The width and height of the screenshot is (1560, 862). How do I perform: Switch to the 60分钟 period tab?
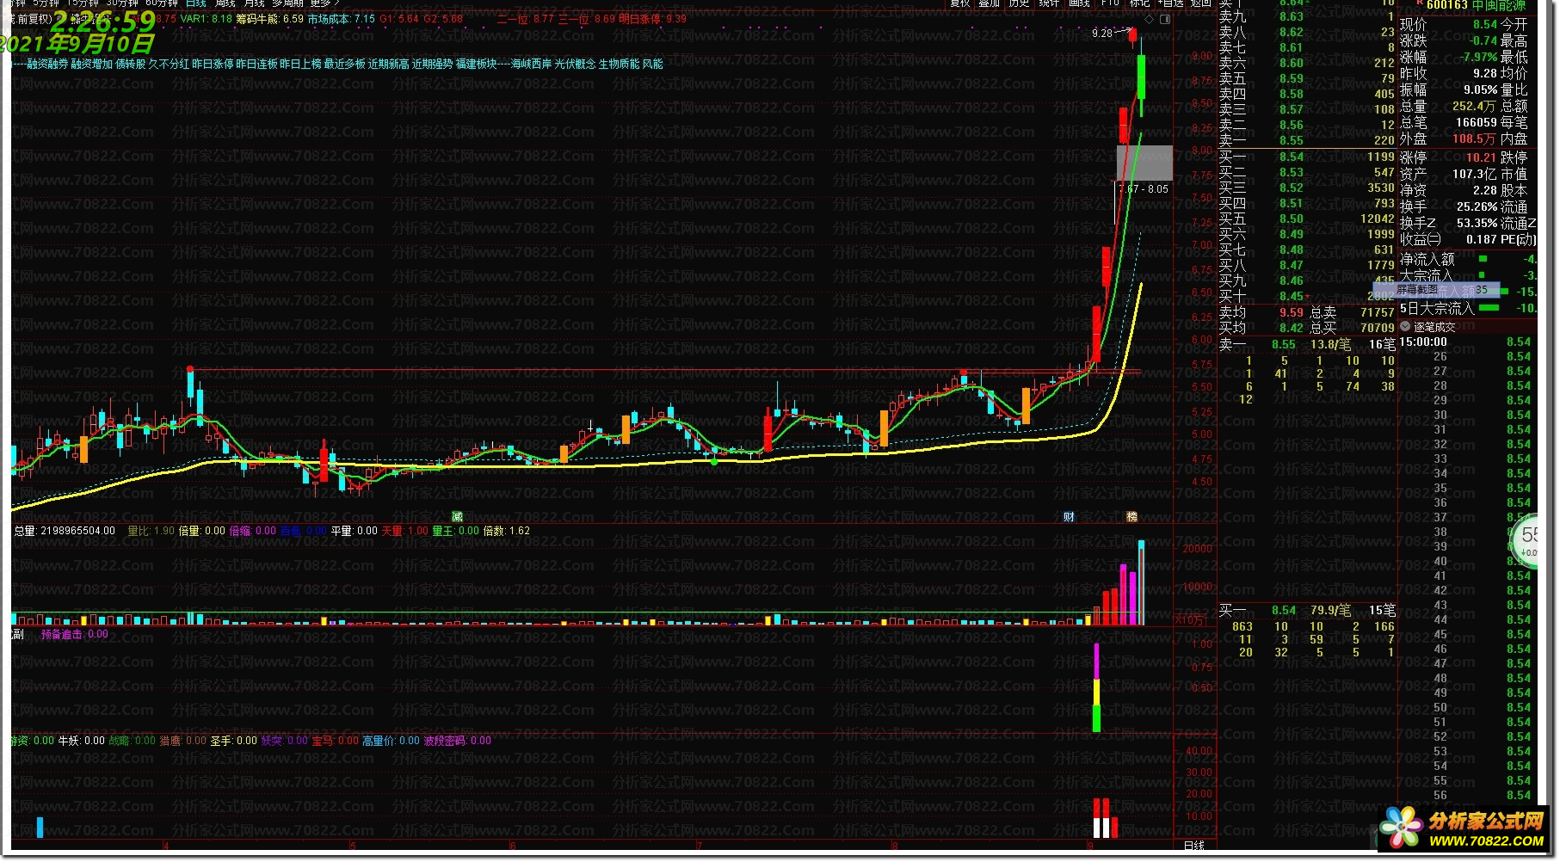pos(162,3)
